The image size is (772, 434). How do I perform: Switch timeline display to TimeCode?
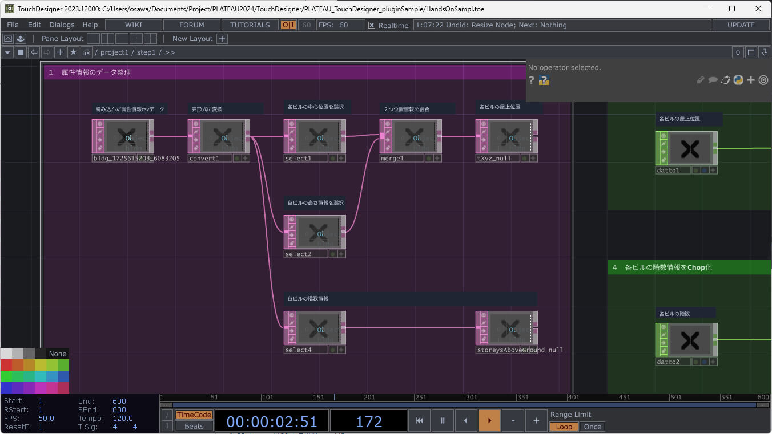[194, 415]
